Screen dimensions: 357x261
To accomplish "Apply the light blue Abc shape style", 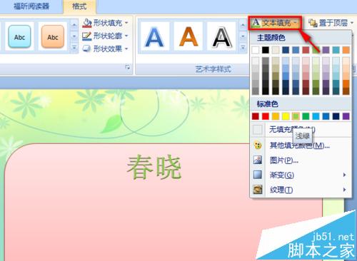I will pos(19,37).
